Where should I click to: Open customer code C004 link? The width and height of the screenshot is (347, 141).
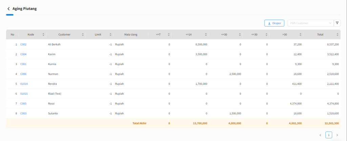tap(23, 54)
